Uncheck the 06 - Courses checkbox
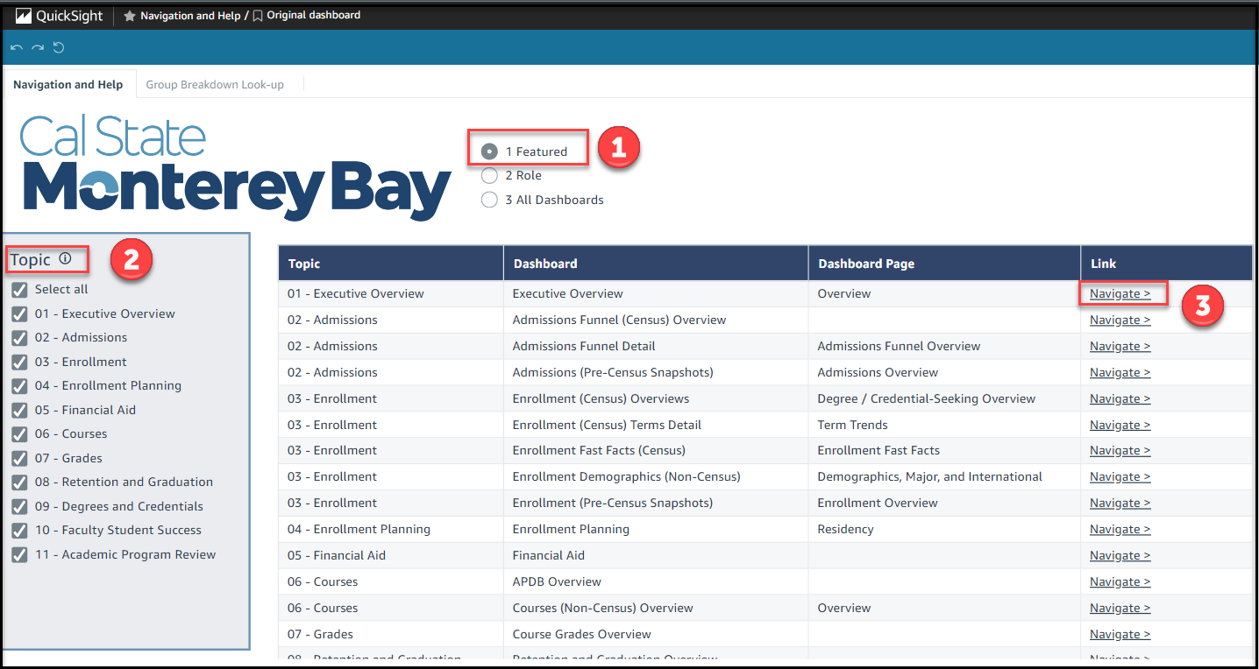 (x=19, y=433)
